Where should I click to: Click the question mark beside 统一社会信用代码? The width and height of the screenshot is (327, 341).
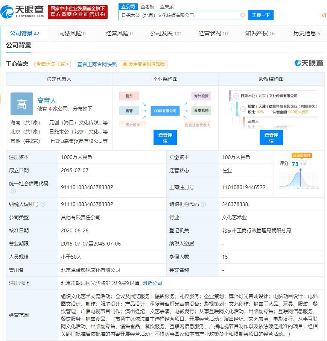(x=13, y=191)
